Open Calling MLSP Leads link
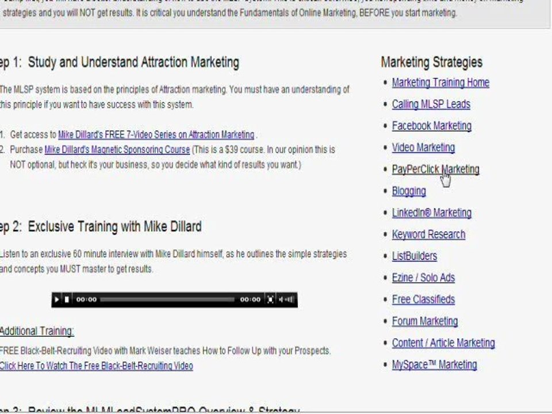The width and height of the screenshot is (552, 414). coord(431,104)
